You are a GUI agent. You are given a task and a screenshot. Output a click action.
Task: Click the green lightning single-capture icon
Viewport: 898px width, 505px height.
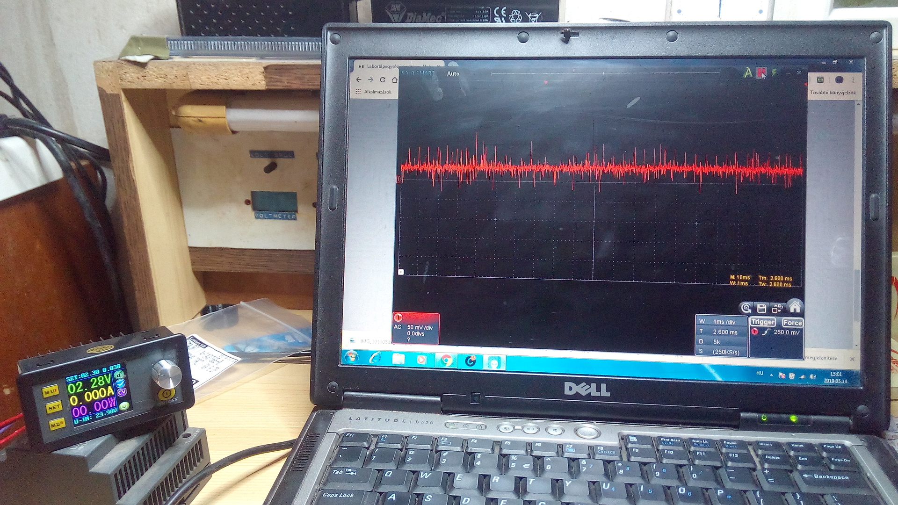[x=775, y=72]
